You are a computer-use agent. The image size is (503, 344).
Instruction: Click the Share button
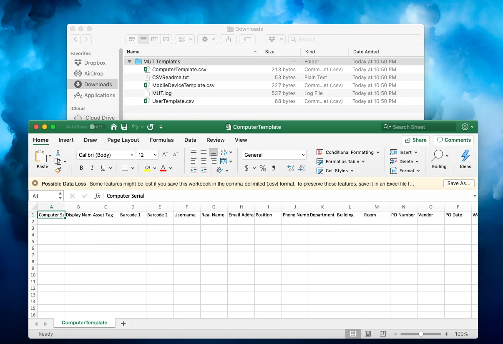coord(415,140)
